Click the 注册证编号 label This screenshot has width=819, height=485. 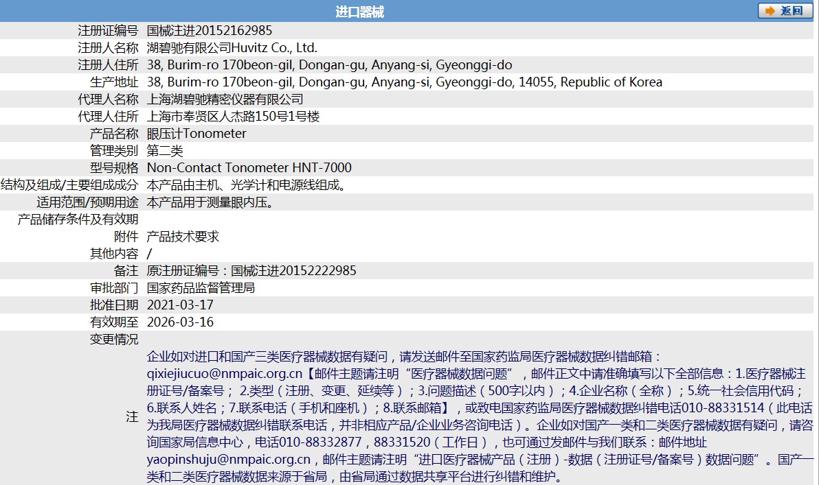tap(108, 31)
